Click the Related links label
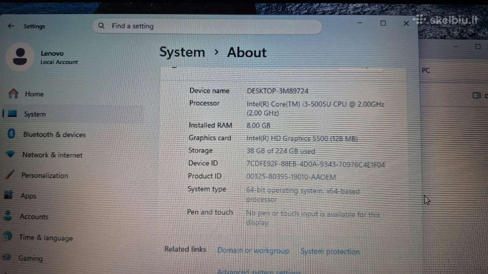The width and height of the screenshot is (488, 274). pos(185,249)
